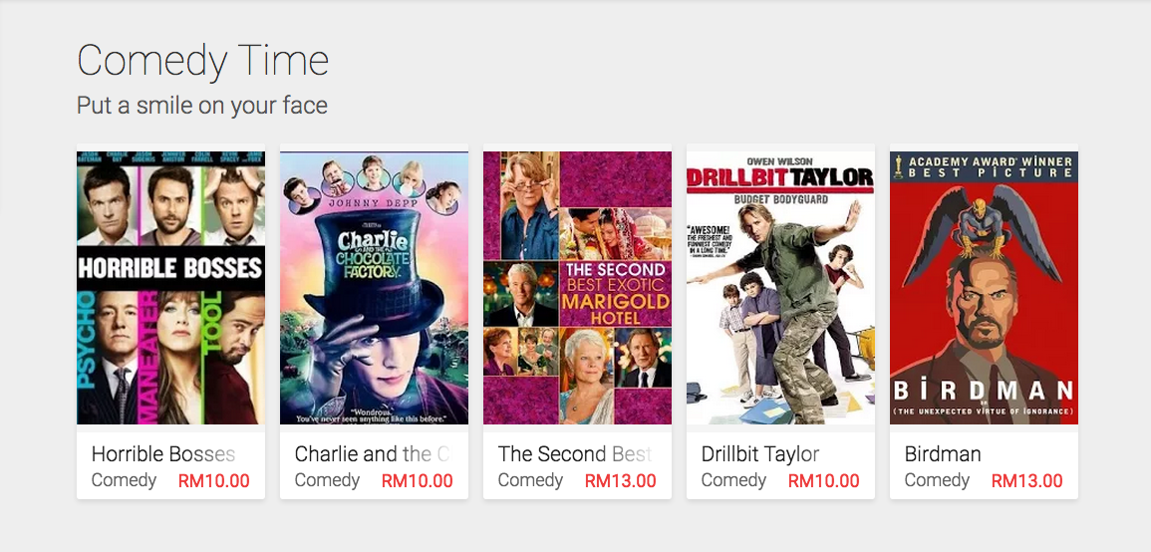Click the Drillbit Taylor title text

click(760, 454)
